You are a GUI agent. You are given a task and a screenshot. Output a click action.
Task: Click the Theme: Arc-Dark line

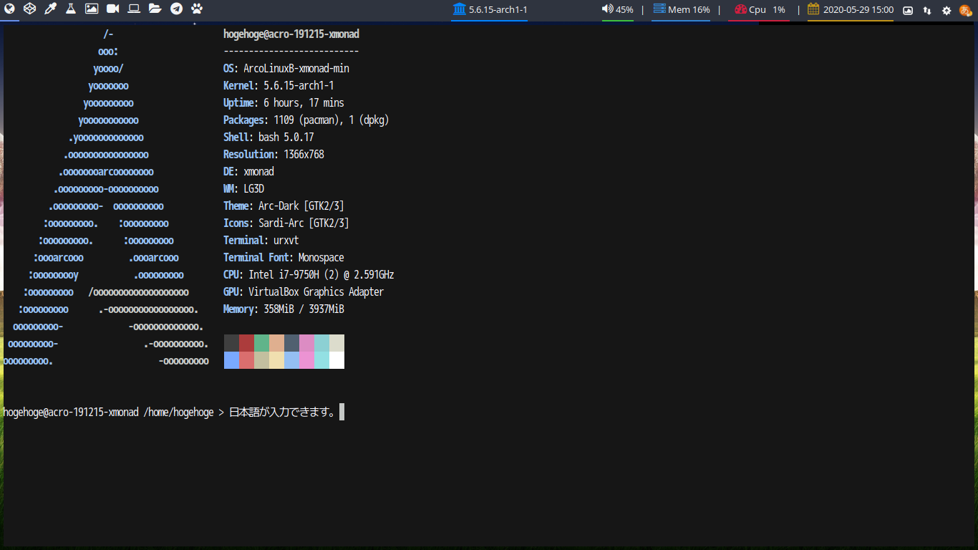284,206
